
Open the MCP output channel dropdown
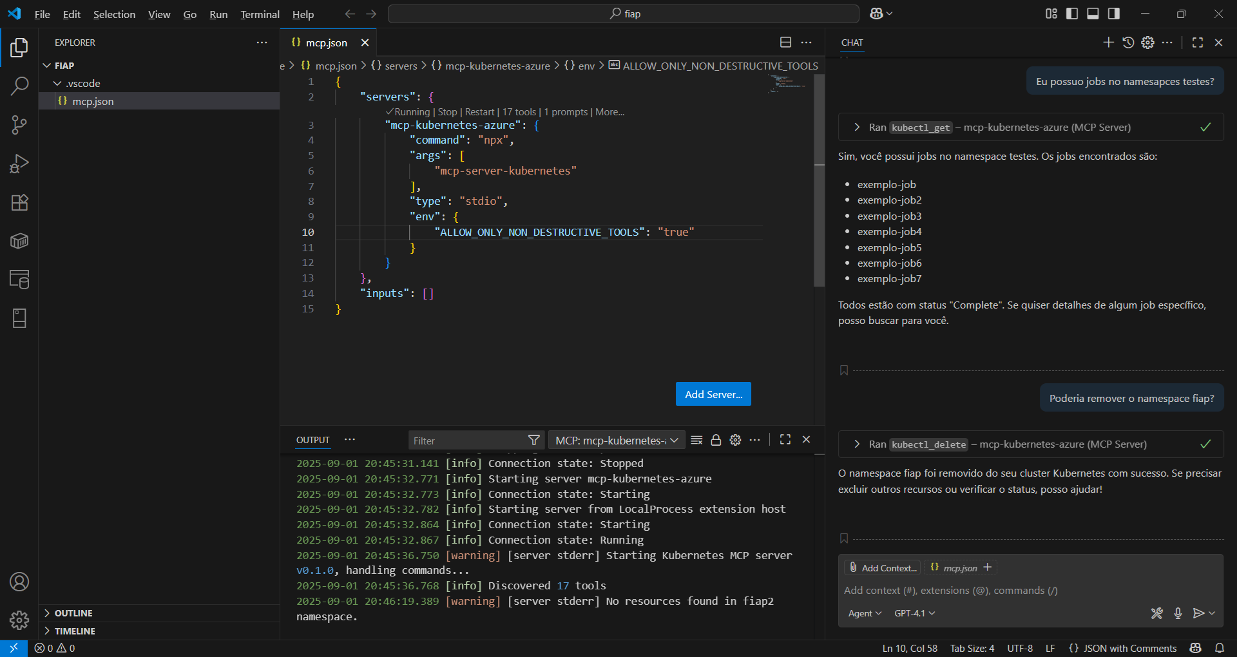coord(616,441)
